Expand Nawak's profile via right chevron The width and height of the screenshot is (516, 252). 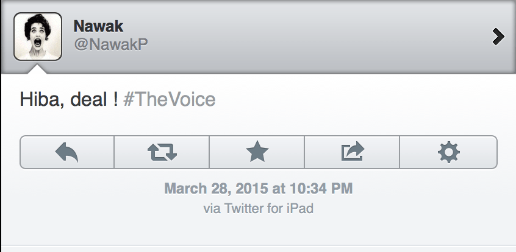pos(498,37)
